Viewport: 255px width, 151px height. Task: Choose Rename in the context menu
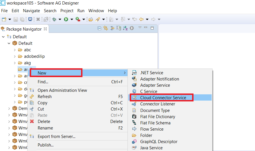(x=78, y=128)
